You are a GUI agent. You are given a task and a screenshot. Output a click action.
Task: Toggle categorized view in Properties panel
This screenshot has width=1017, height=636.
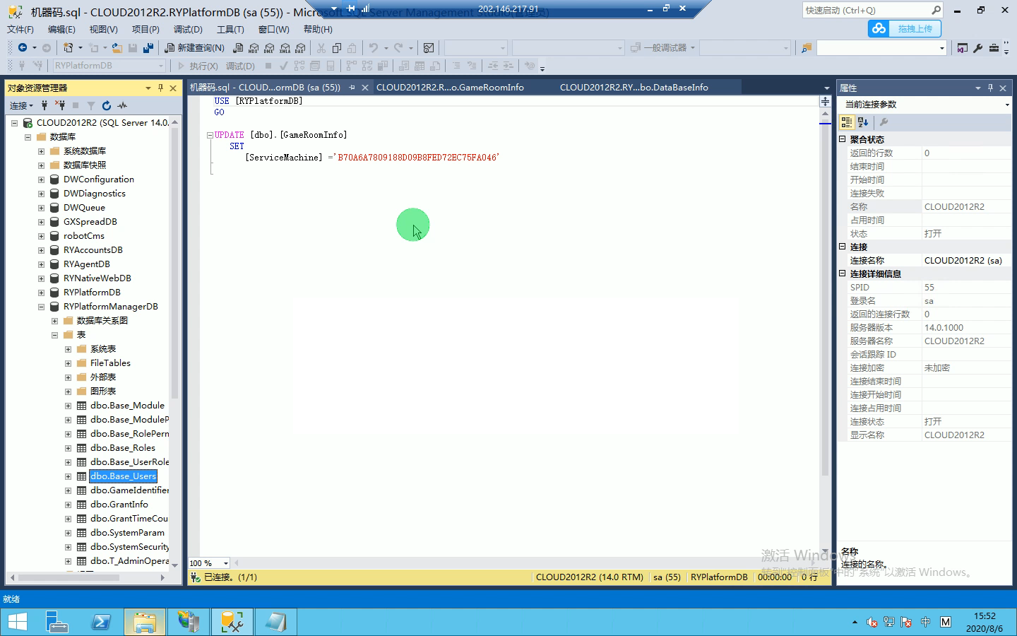point(847,122)
